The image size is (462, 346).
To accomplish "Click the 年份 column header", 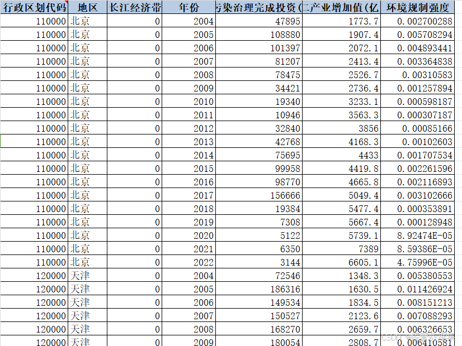I will coord(188,7).
